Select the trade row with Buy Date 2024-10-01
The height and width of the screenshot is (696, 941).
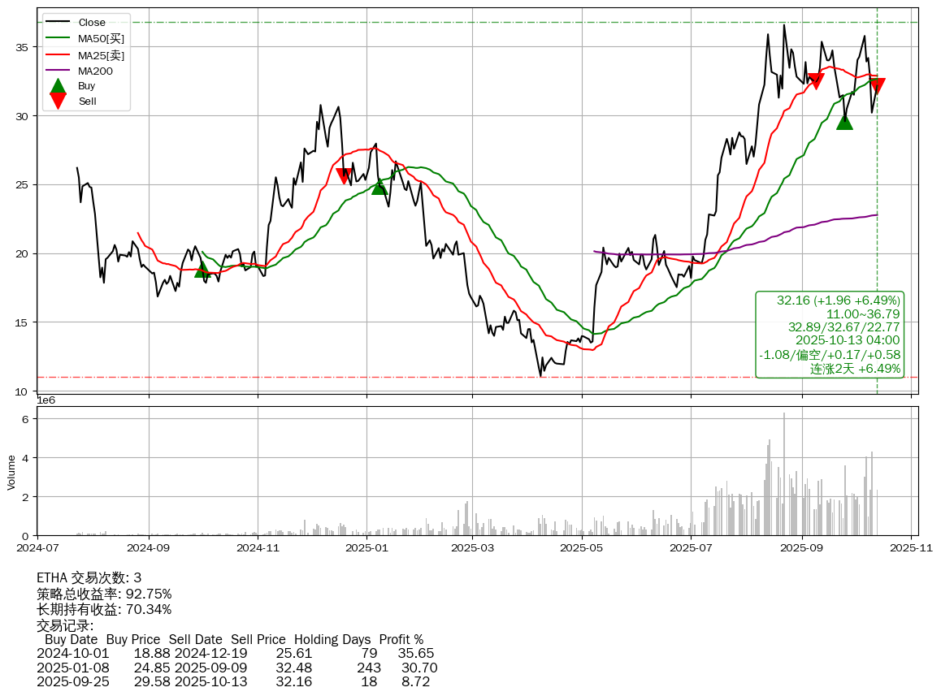click(236, 653)
